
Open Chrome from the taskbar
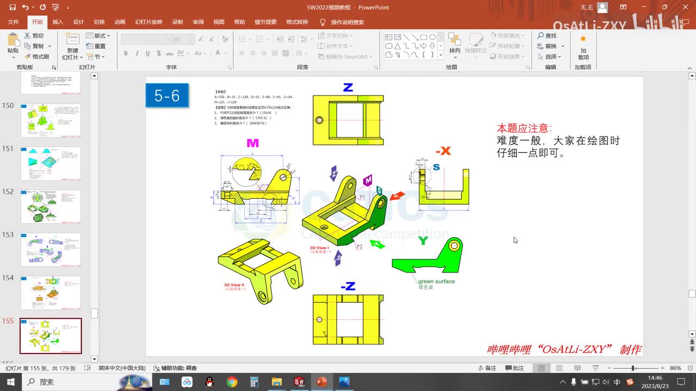coord(232,382)
